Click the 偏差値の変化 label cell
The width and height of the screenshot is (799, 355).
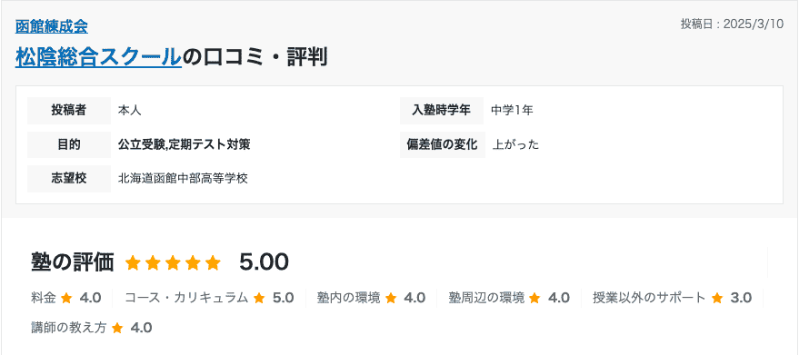pyautogui.click(x=443, y=144)
